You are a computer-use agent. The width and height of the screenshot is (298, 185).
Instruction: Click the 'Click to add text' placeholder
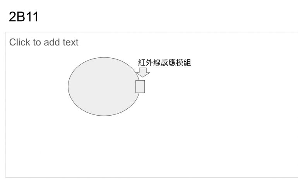tap(44, 42)
